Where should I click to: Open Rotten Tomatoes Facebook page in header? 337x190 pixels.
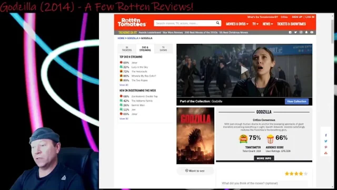(x=290, y=32)
